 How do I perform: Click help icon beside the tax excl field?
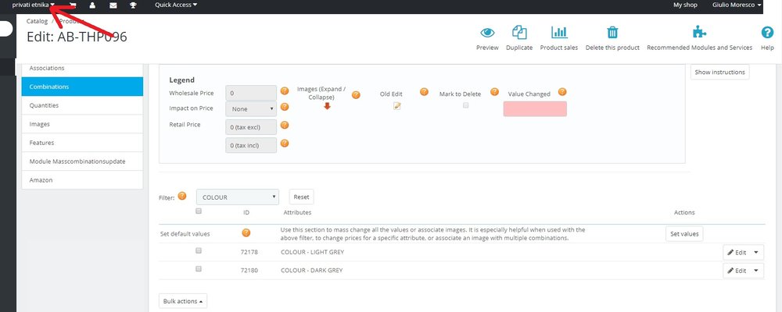(x=285, y=126)
